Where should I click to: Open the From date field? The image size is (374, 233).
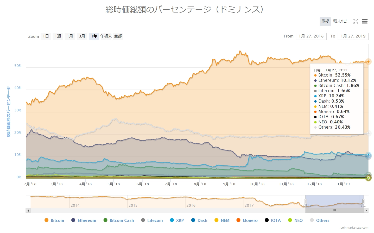point(311,36)
